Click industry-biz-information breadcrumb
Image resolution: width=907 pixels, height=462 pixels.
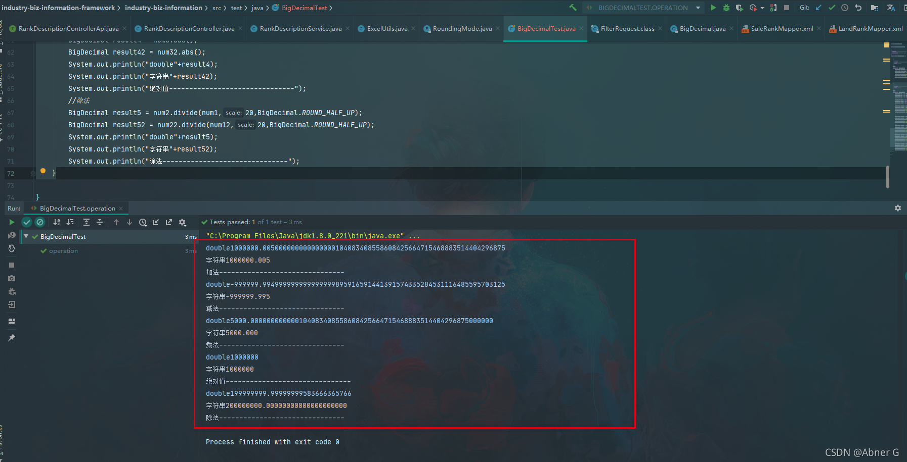(163, 8)
